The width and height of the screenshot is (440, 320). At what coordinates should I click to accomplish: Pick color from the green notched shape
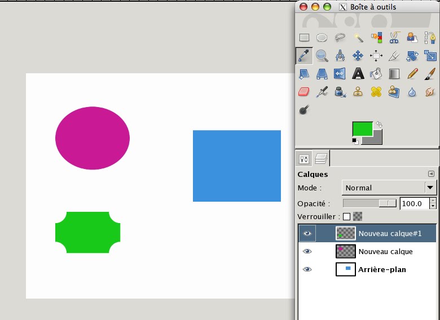pos(88,232)
